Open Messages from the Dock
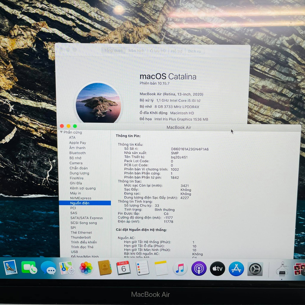The image size is (305, 305). point(48,268)
